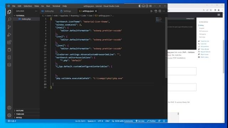Open the Selection menu
This screenshot has height=128, width=228.
28,6
